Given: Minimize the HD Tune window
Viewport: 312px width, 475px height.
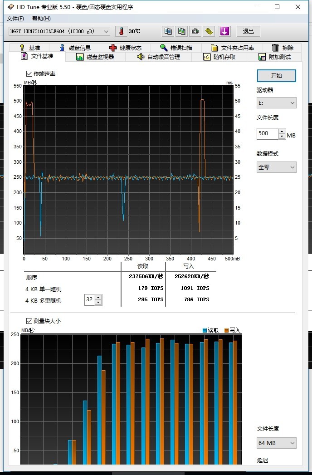Looking at the screenshot, I should [257, 7].
